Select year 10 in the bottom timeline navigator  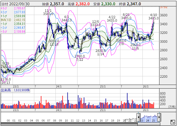tap(66, 120)
